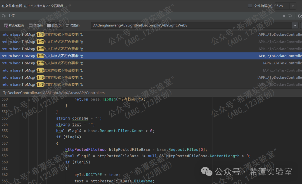Select the highlighted TipMsg result row
Screen dimensions: 302x184
pos(151,56)
